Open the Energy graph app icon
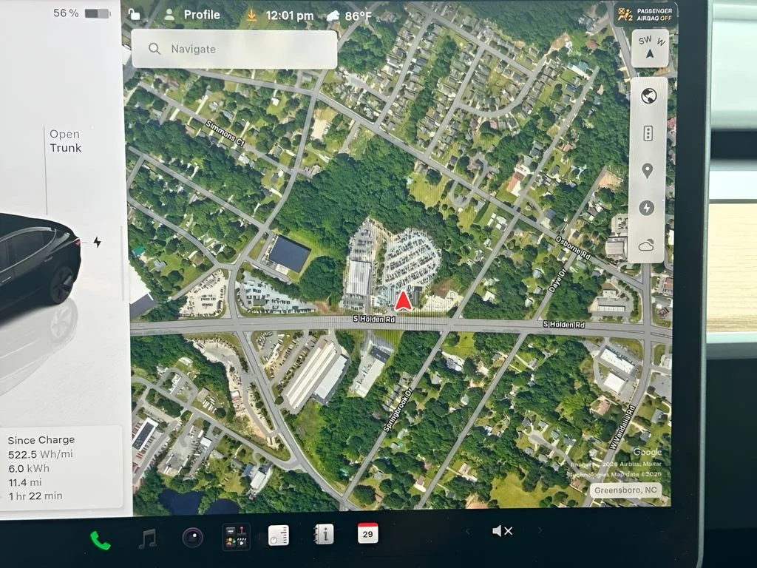 279,535
